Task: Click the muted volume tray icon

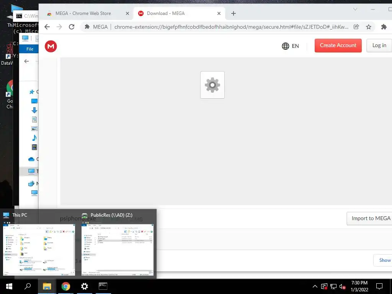Action: click(343, 286)
